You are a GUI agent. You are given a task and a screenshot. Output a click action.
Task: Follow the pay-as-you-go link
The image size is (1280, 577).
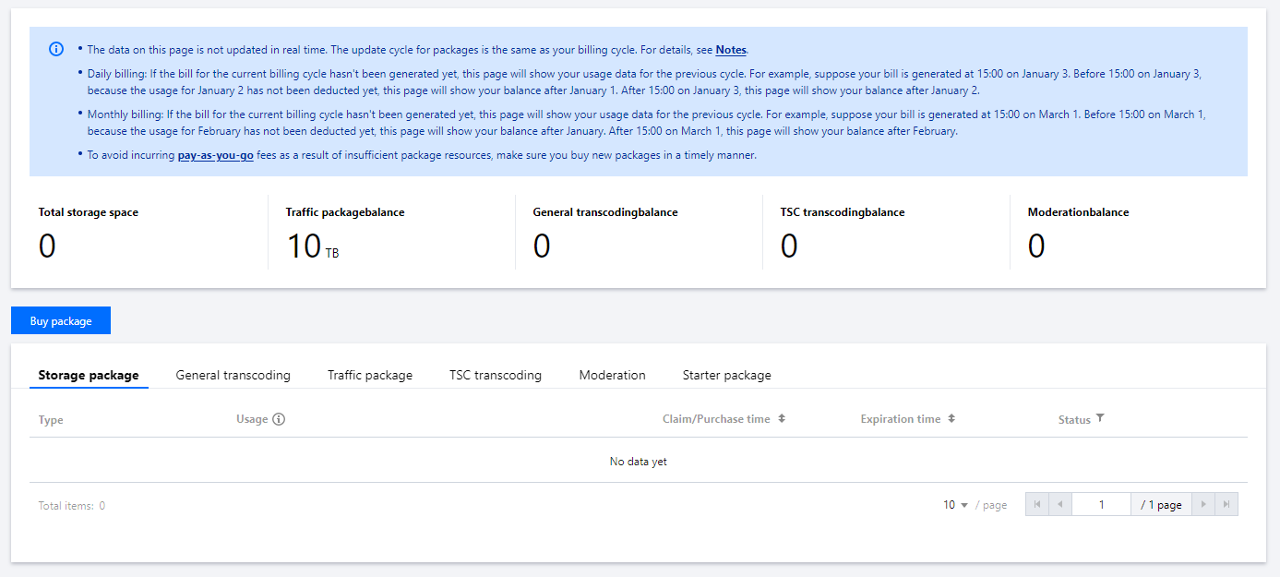[215, 155]
